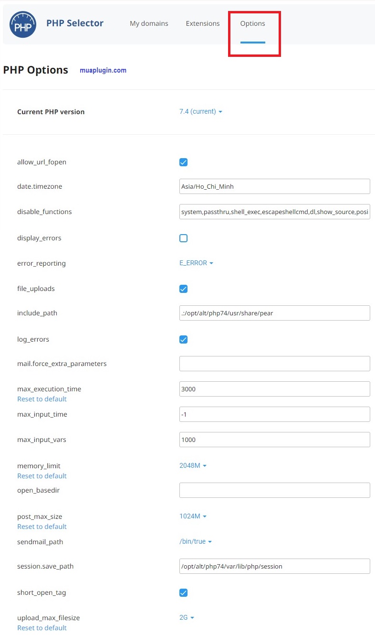This screenshot has width=375, height=635.
Task: Enable the display_errors checkbox
Action: point(183,238)
